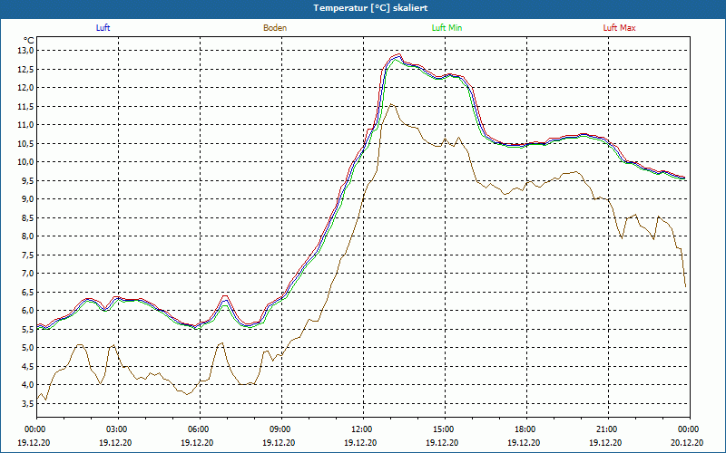Click the 15:00 time axis label

click(x=446, y=429)
